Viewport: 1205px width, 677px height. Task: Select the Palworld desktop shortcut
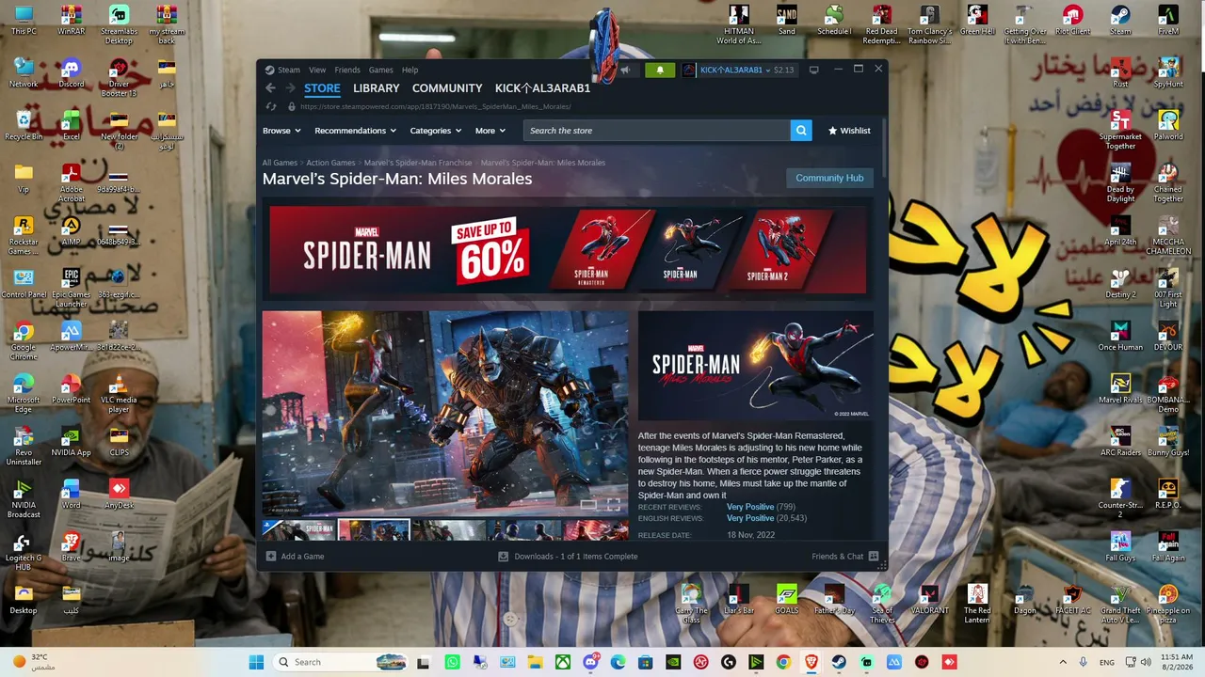1168,126
